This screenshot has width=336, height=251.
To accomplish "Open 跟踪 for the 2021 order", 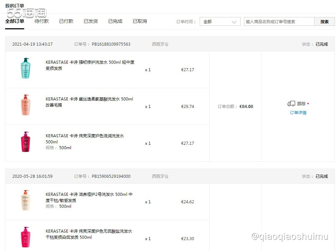I will pyautogui.click(x=301, y=104).
